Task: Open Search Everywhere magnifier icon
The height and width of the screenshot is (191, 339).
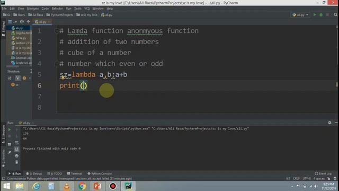Action: [335, 15]
